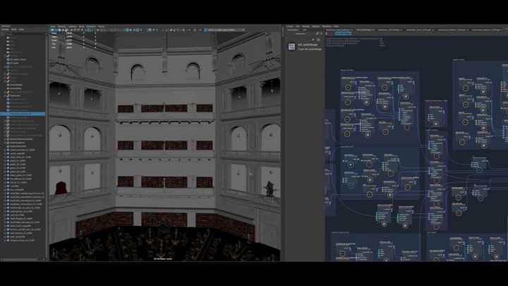Open the graph editor Create menu
This screenshot has height=286, width=508.
coord(290,27)
